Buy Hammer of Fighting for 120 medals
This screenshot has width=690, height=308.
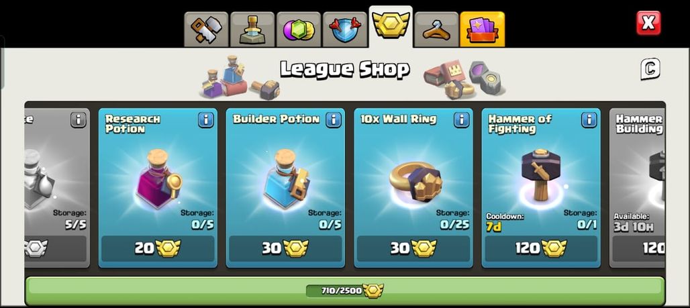coord(541,248)
